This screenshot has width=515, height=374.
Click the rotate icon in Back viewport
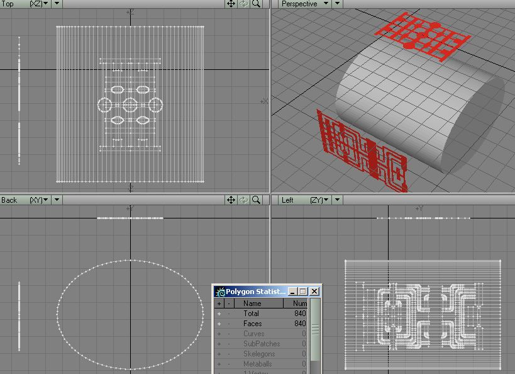click(x=243, y=200)
